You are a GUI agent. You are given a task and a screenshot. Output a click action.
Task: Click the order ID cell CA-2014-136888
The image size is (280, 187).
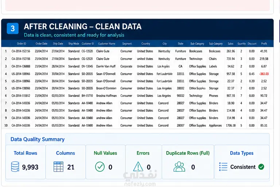[x=21, y=66]
